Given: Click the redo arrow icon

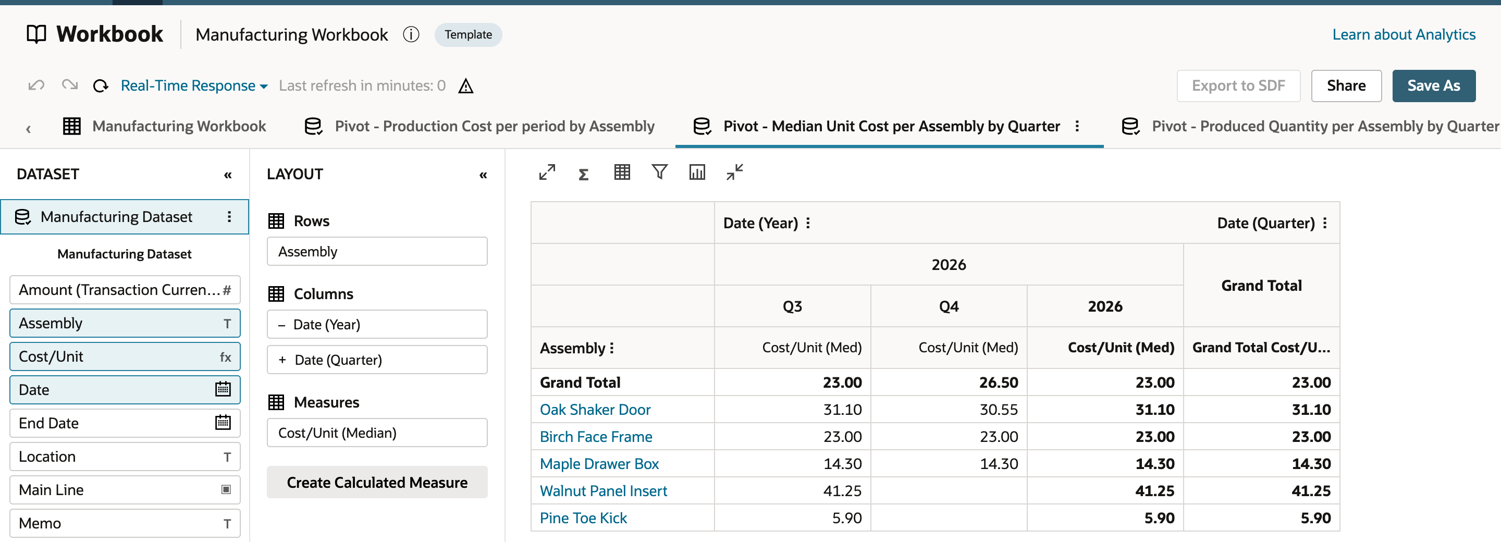Looking at the screenshot, I should pyautogui.click(x=69, y=85).
